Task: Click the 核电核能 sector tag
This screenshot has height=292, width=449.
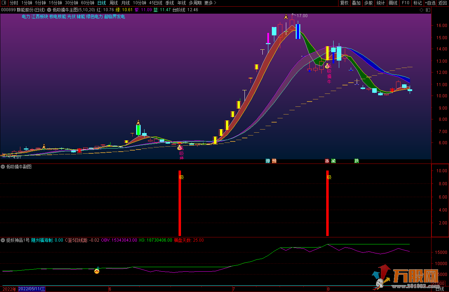Action: 58,16
